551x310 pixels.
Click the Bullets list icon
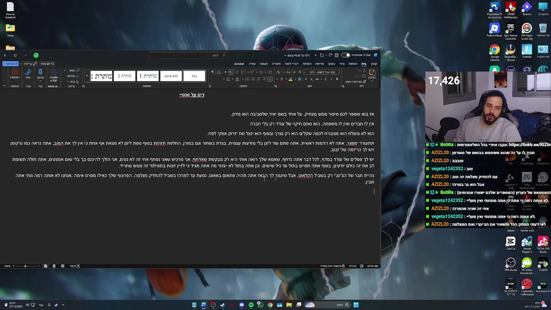[270, 72]
